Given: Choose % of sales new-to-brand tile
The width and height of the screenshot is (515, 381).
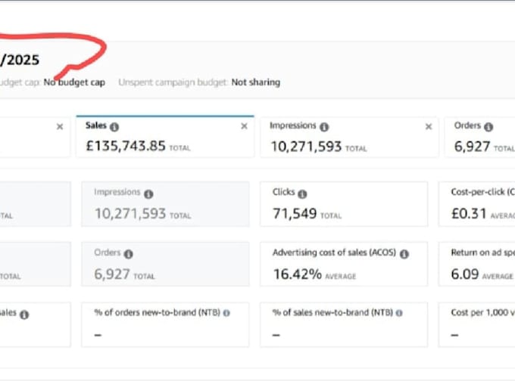Looking at the screenshot, I should pyautogui.click(x=344, y=324).
